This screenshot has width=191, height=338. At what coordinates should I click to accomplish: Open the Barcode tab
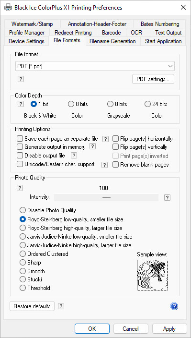[x=111, y=33]
